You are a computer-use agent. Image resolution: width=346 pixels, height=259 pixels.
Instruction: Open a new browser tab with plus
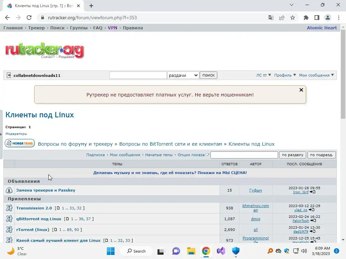click(x=91, y=6)
